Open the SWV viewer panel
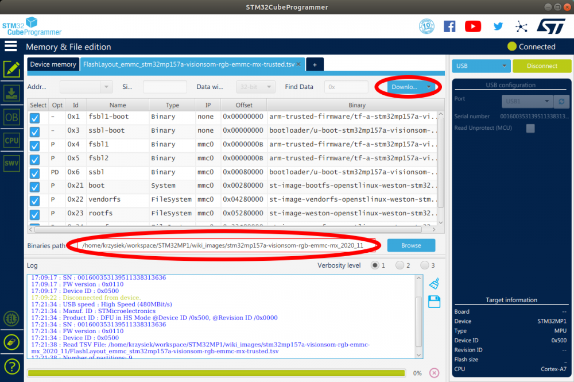This screenshot has height=382, width=574. coord(11,161)
